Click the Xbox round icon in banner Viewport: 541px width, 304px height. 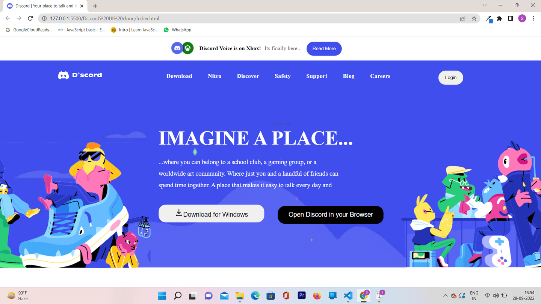pos(188,48)
